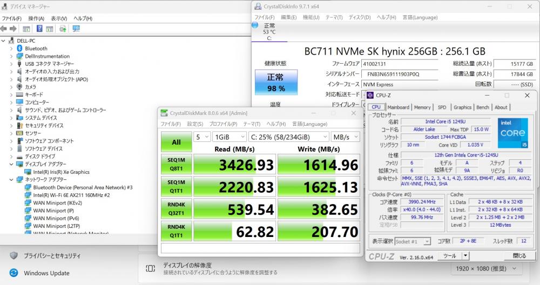Open the Socket #1 selection dropdown in CPU-Z
This screenshot has width=540, height=285.
click(413, 242)
